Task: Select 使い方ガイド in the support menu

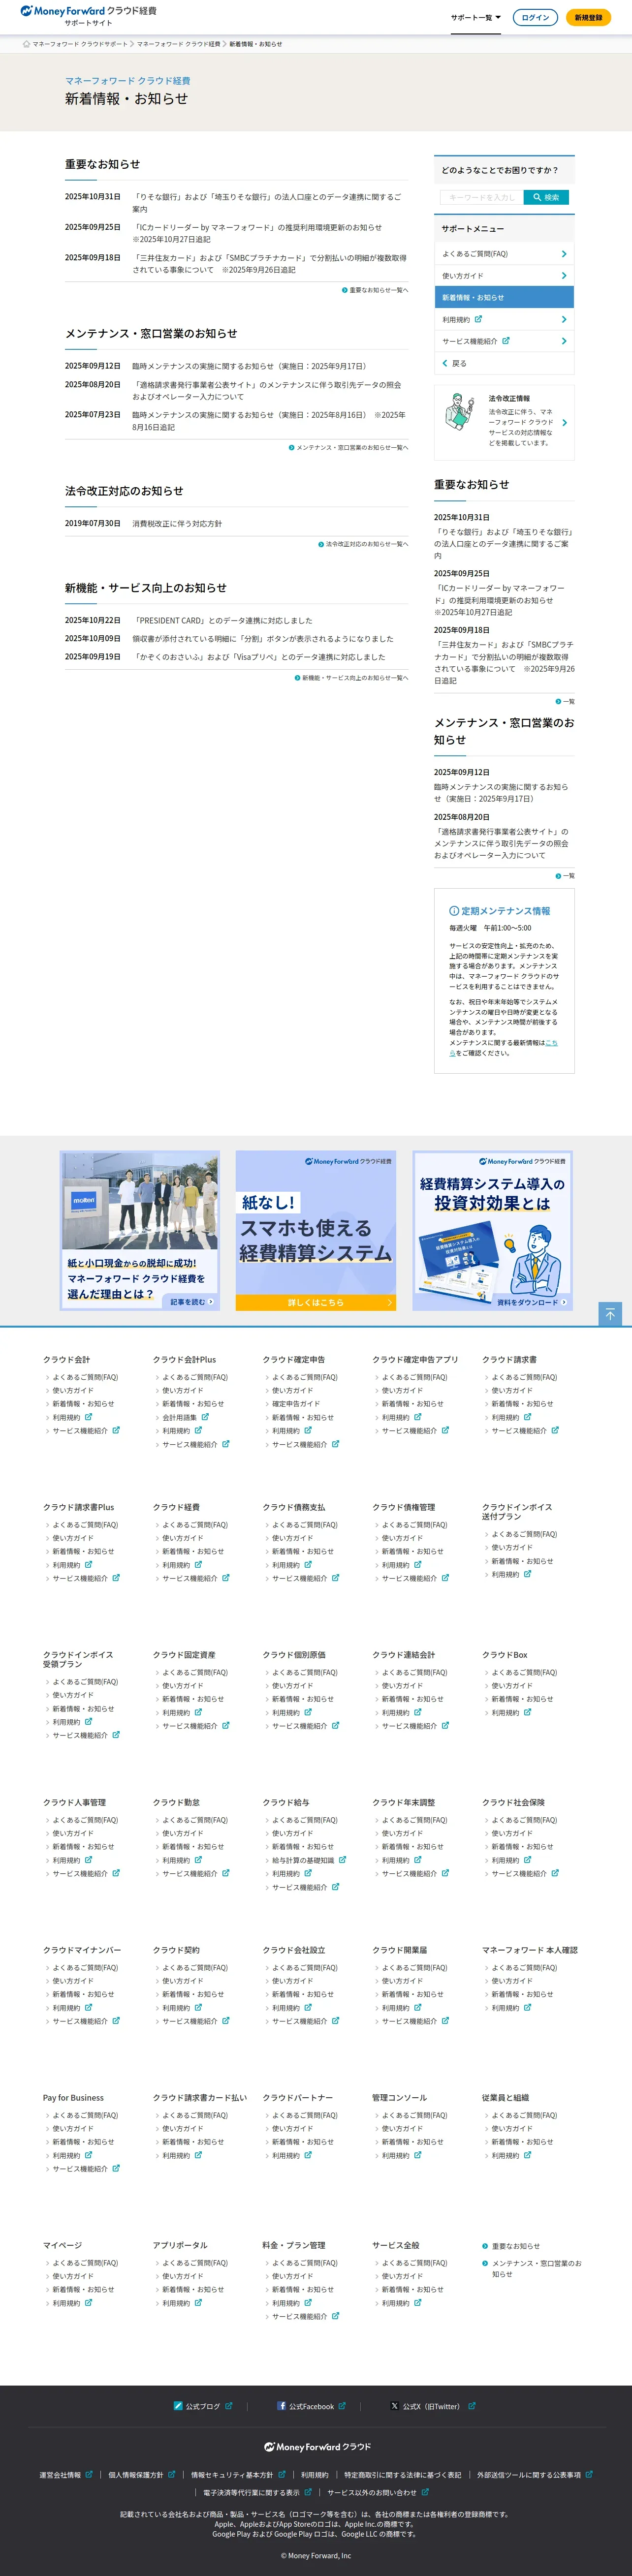Action: point(504,276)
